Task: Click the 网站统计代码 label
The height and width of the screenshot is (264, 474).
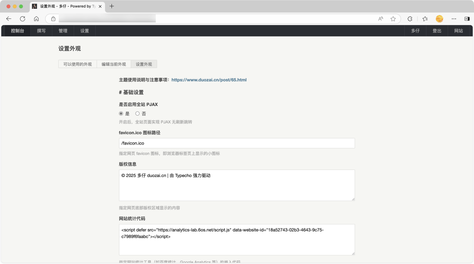Action: pyautogui.click(x=132, y=219)
